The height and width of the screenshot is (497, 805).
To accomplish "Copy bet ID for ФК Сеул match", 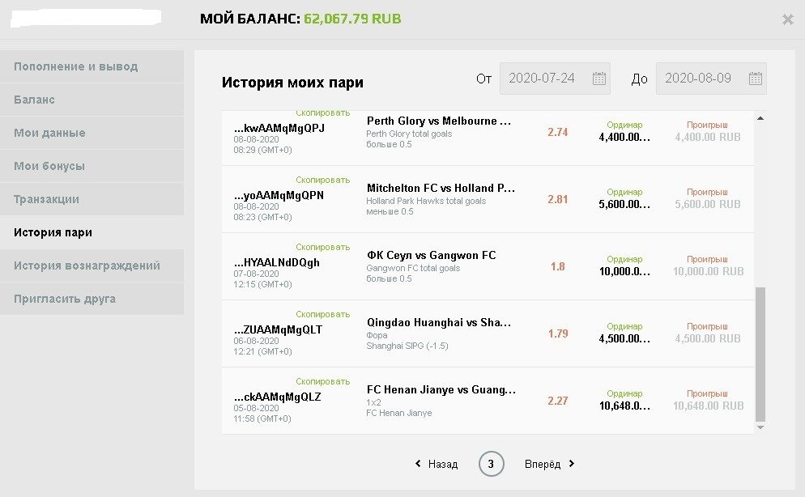I will pos(322,247).
